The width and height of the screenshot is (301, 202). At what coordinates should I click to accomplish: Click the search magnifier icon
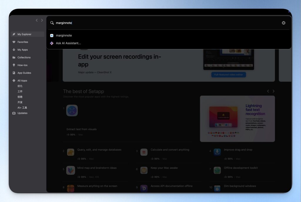coord(52,23)
